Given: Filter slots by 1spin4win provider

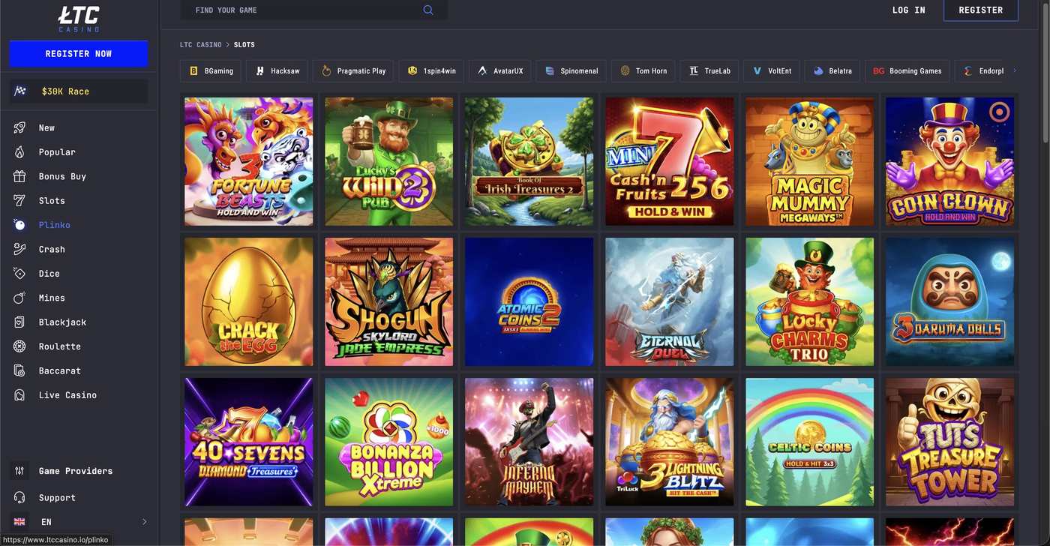Looking at the screenshot, I should pyautogui.click(x=432, y=71).
